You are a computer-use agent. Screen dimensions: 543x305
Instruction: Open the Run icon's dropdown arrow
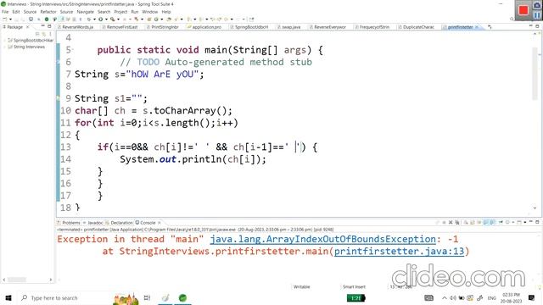(x=106, y=19)
